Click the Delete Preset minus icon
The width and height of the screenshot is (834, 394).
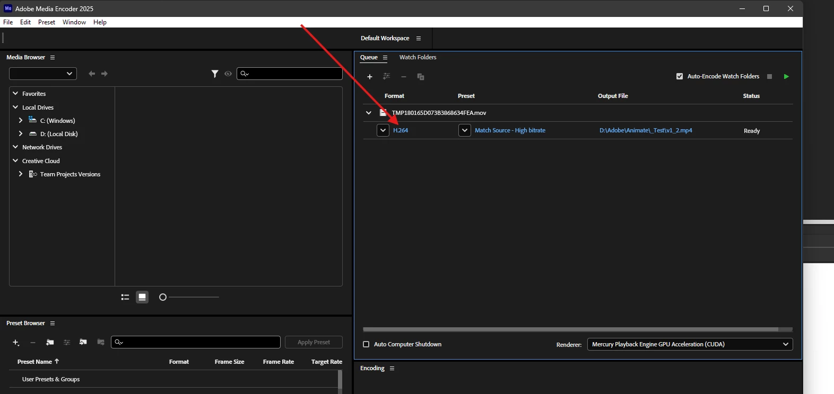[33, 343]
